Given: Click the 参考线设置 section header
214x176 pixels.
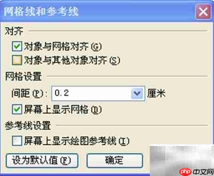Looking at the screenshot, I should (x=28, y=125).
